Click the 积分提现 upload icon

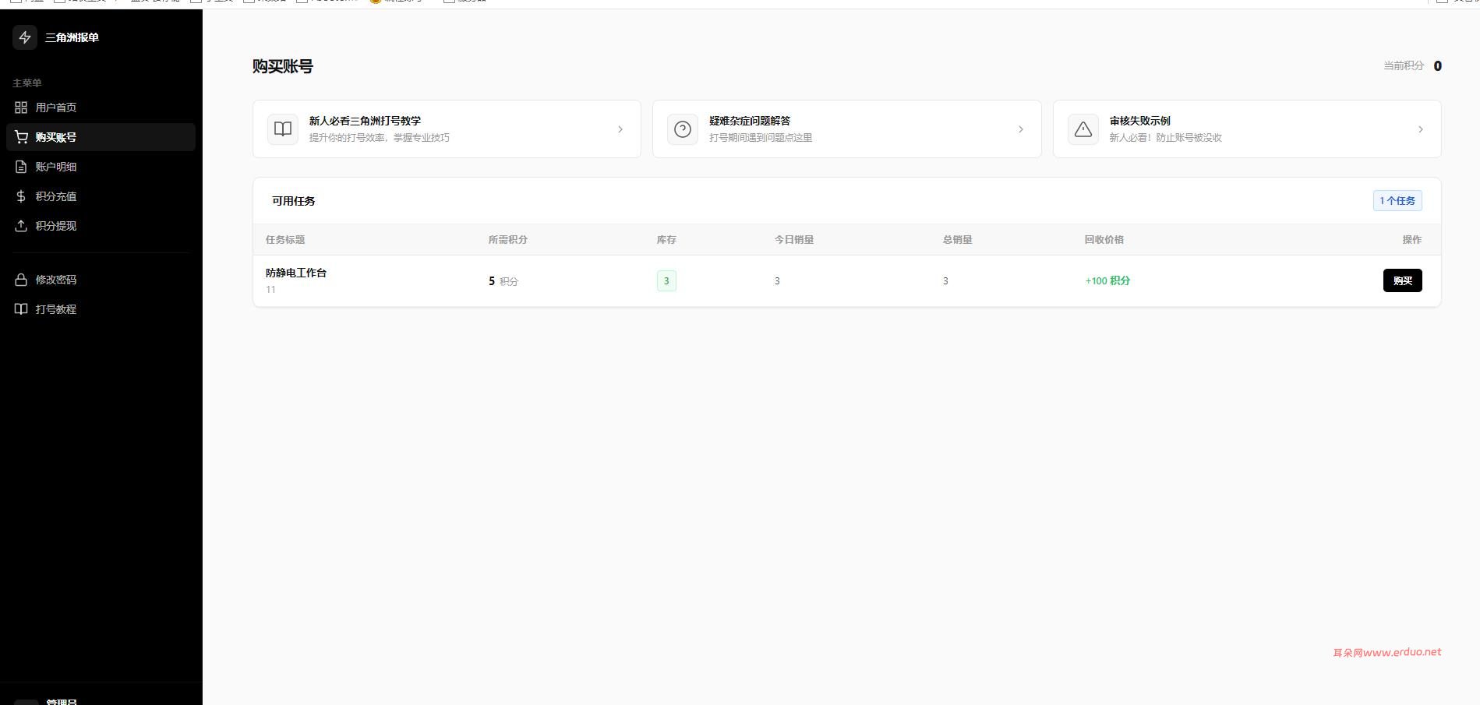coord(21,226)
